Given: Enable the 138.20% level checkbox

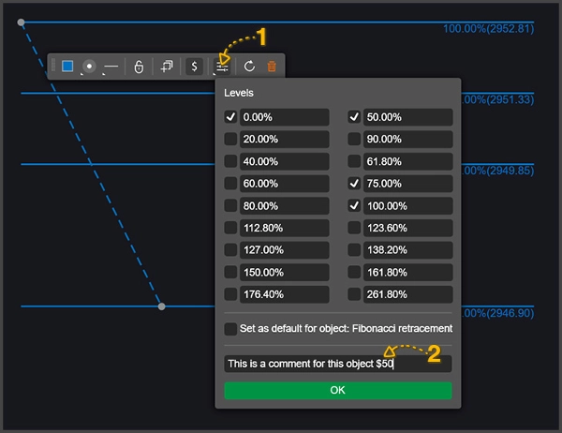Looking at the screenshot, I should (x=354, y=249).
